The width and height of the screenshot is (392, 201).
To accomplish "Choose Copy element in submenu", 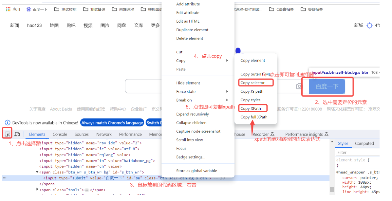I will click(x=253, y=61).
